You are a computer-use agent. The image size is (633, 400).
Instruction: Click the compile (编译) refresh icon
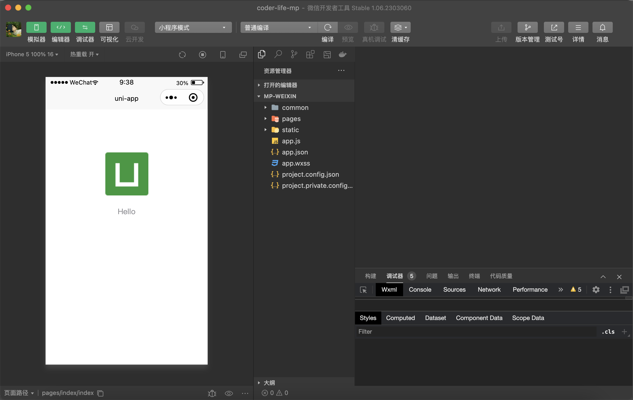pyautogui.click(x=328, y=27)
